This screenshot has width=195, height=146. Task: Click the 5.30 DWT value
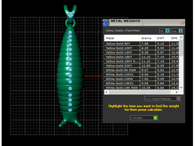pyautogui.click(x=160, y=48)
